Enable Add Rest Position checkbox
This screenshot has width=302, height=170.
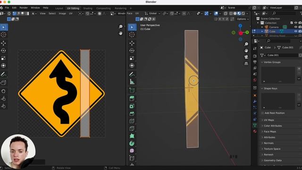click(262, 113)
